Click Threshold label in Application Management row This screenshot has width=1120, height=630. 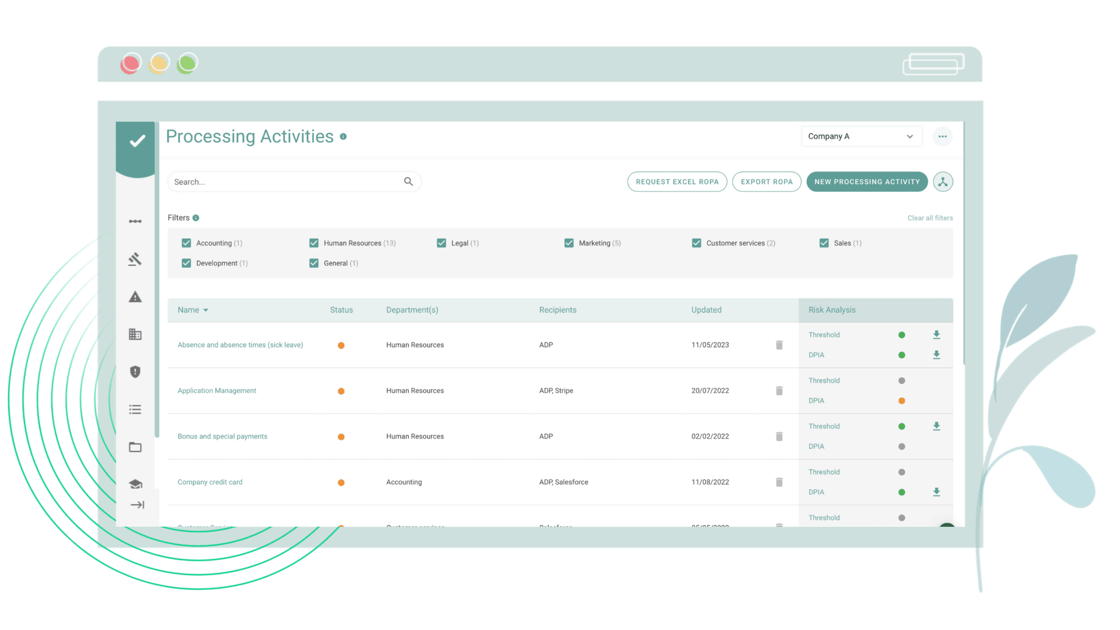point(824,380)
